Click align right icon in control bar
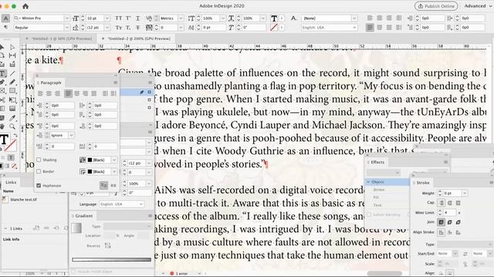 click(389, 18)
